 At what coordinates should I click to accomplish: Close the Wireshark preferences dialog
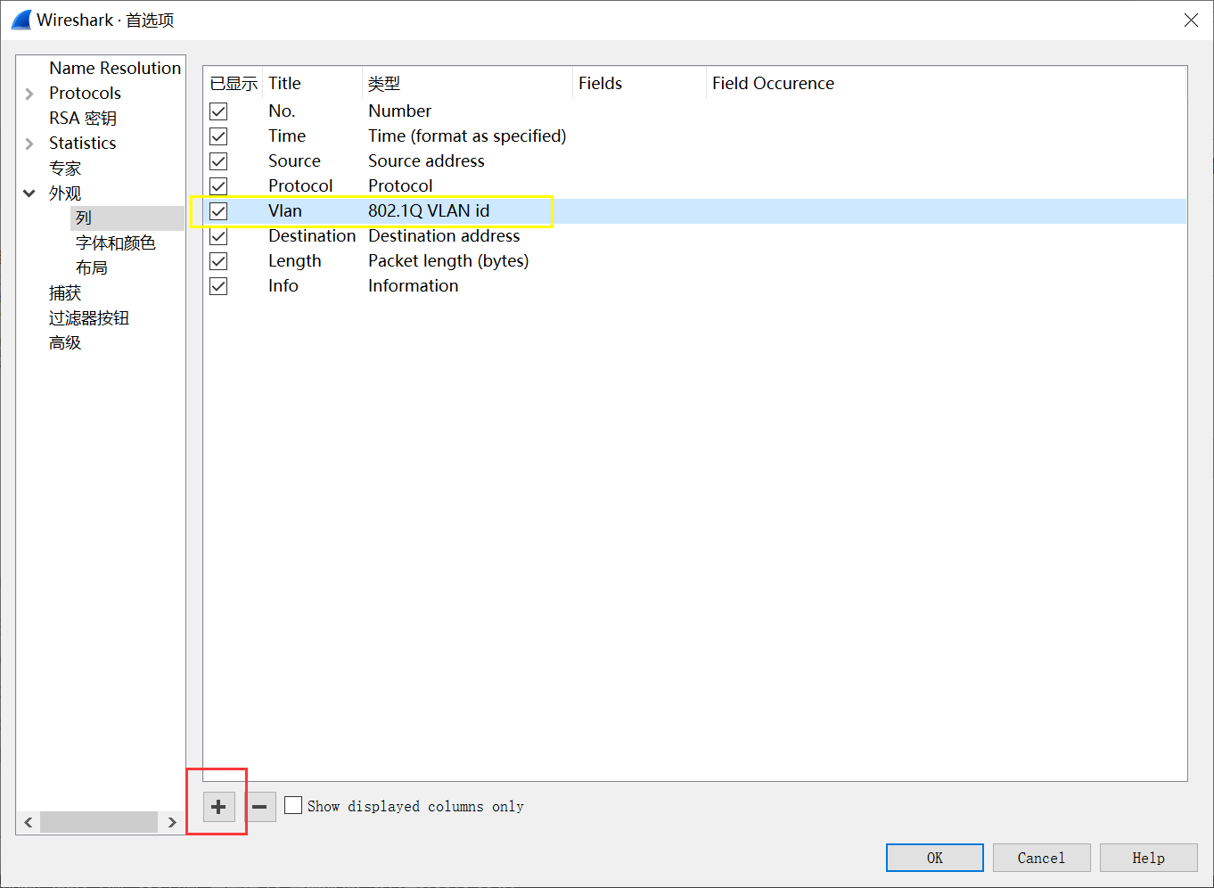[1191, 20]
